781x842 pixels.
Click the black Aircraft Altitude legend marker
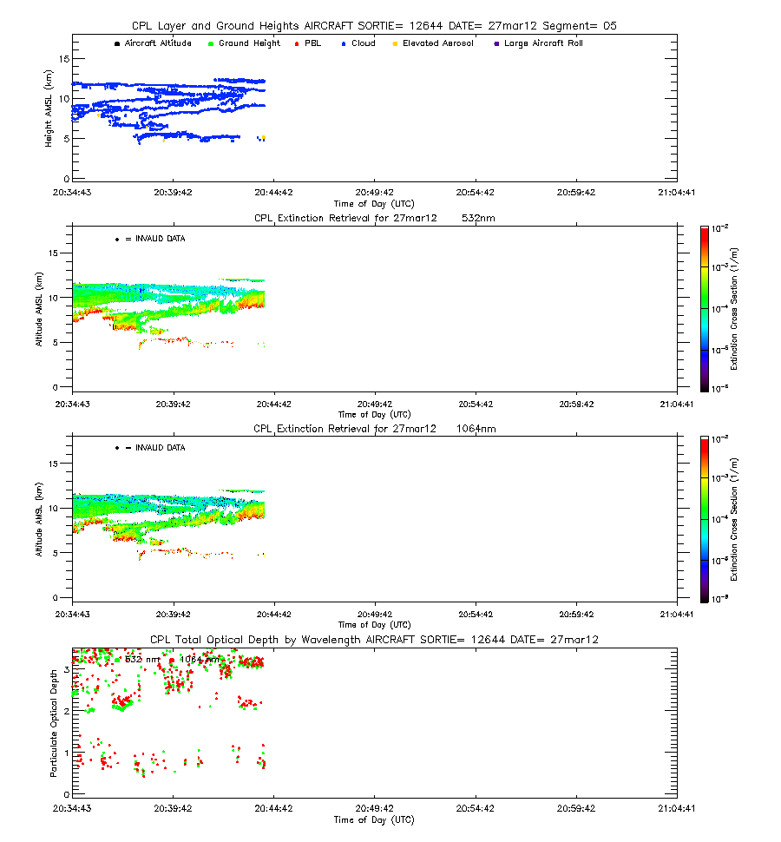[117, 43]
